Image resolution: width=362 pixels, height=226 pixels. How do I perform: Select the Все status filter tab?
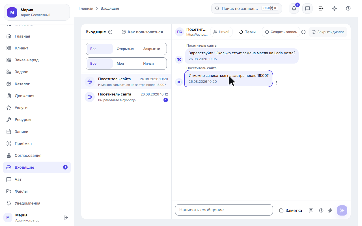100,49
